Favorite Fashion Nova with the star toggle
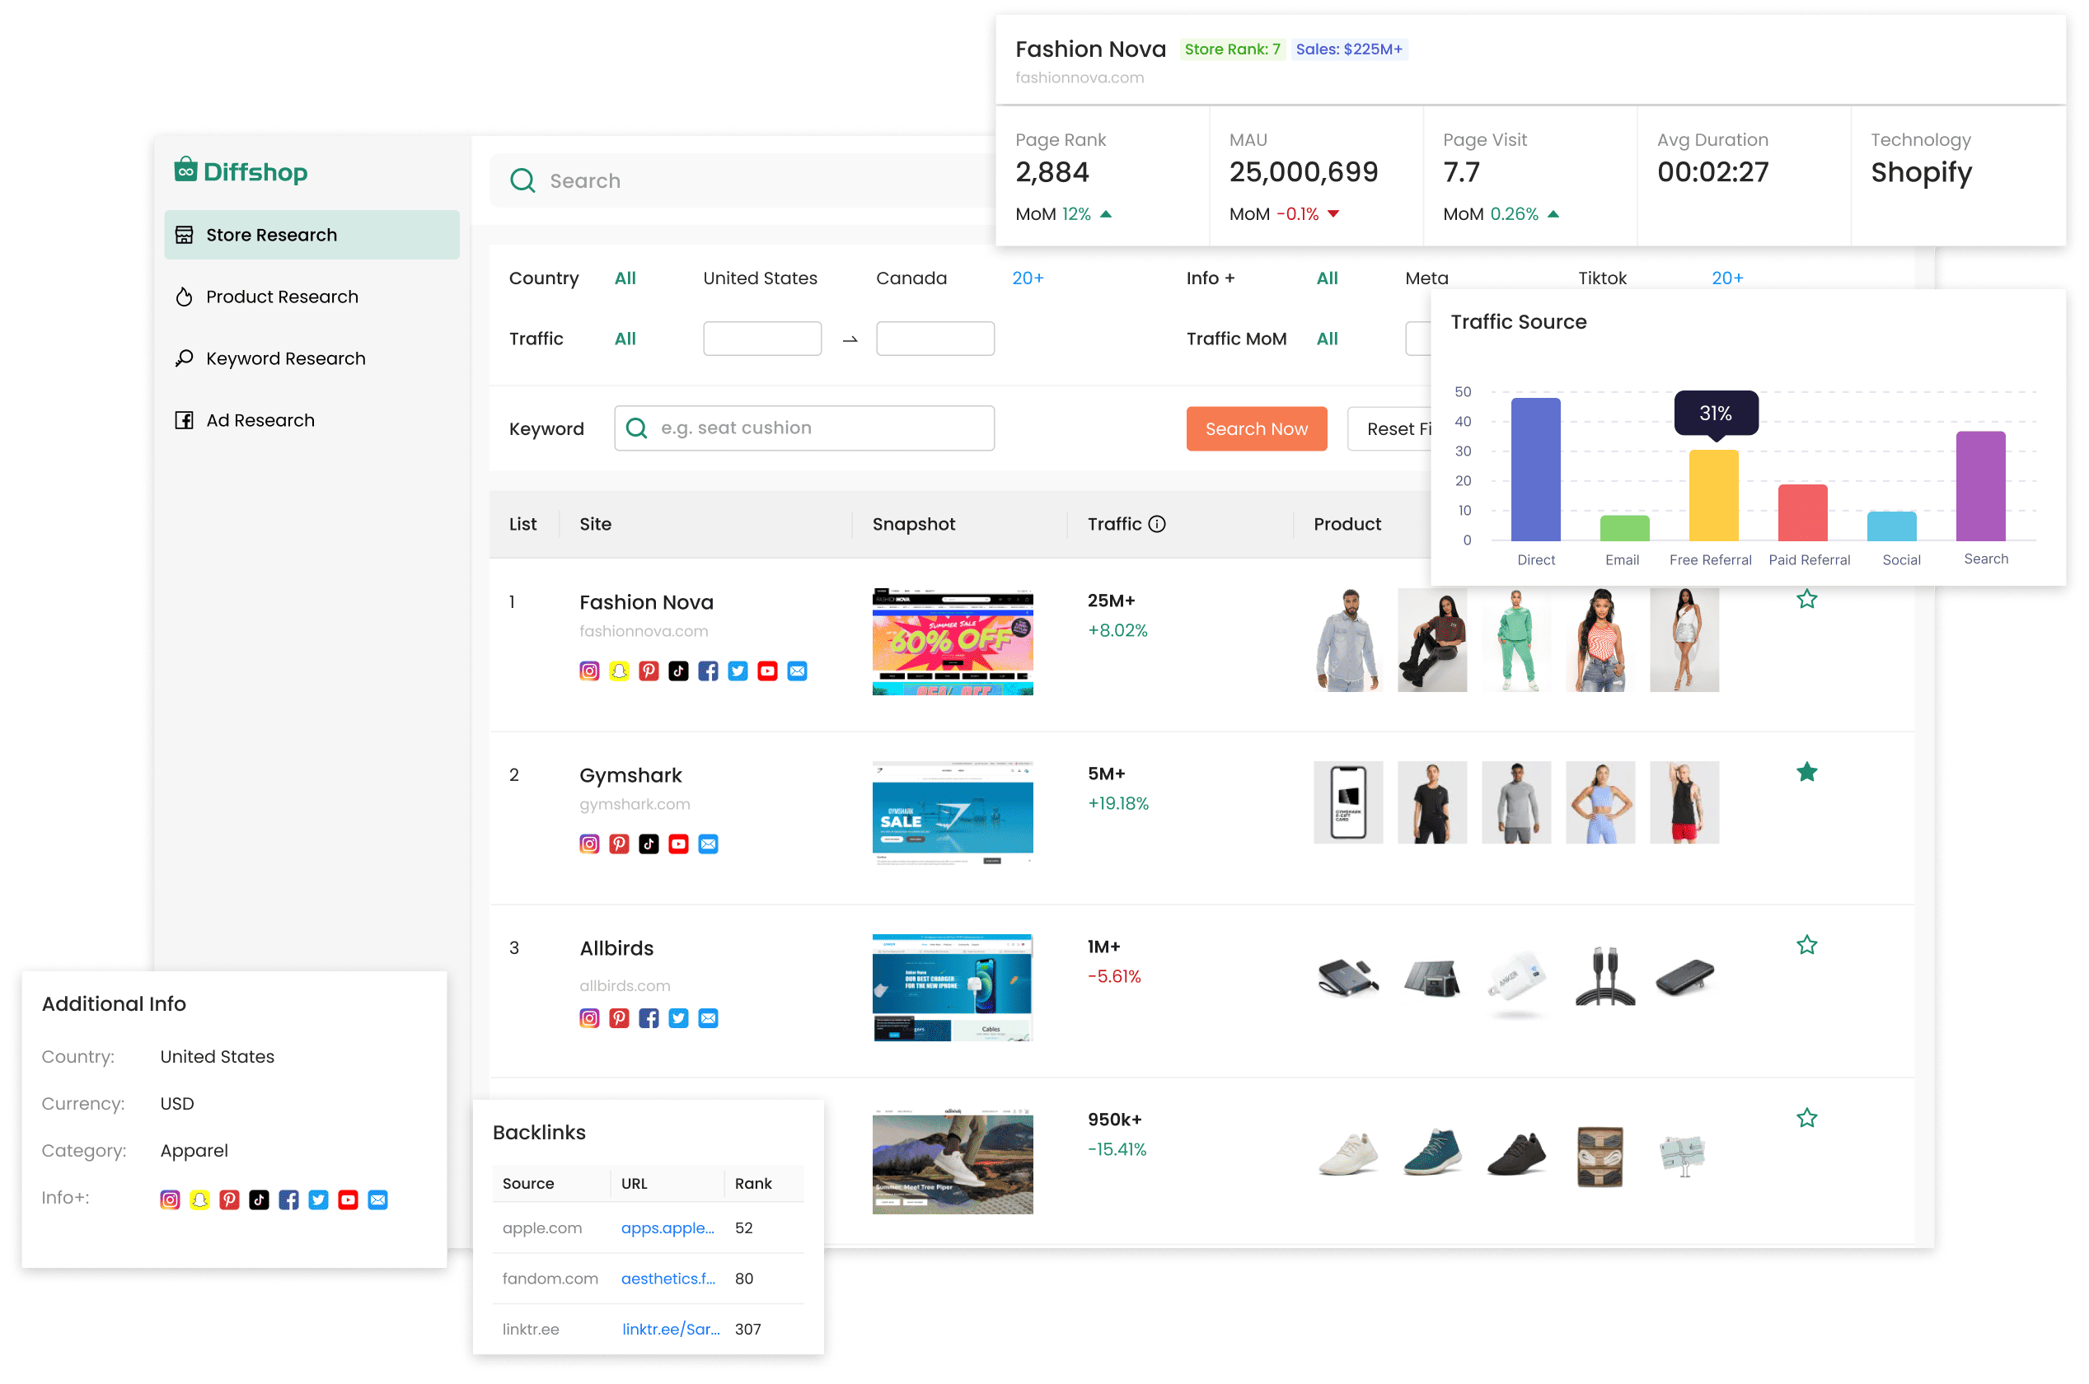The width and height of the screenshot is (2089, 1384). pyautogui.click(x=1807, y=598)
